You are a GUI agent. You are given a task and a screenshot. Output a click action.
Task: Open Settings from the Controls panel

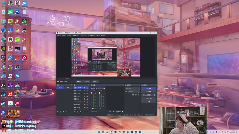(149, 102)
